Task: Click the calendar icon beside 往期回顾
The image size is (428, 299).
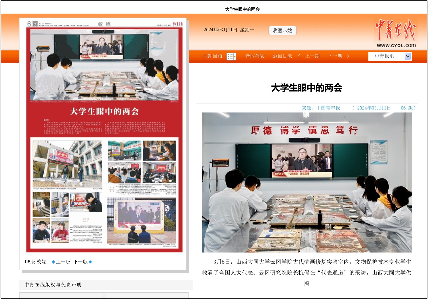Action: pyautogui.click(x=231, y=56)
